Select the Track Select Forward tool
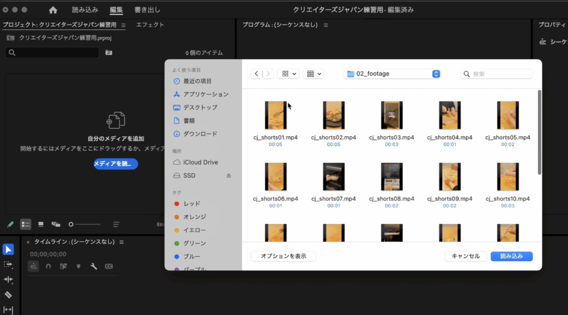568x315 pixels. [8, 265]
